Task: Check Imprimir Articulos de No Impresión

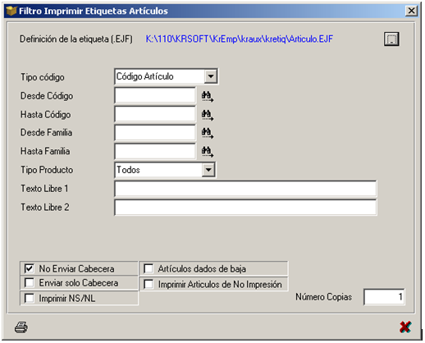Action: point(149,284)
